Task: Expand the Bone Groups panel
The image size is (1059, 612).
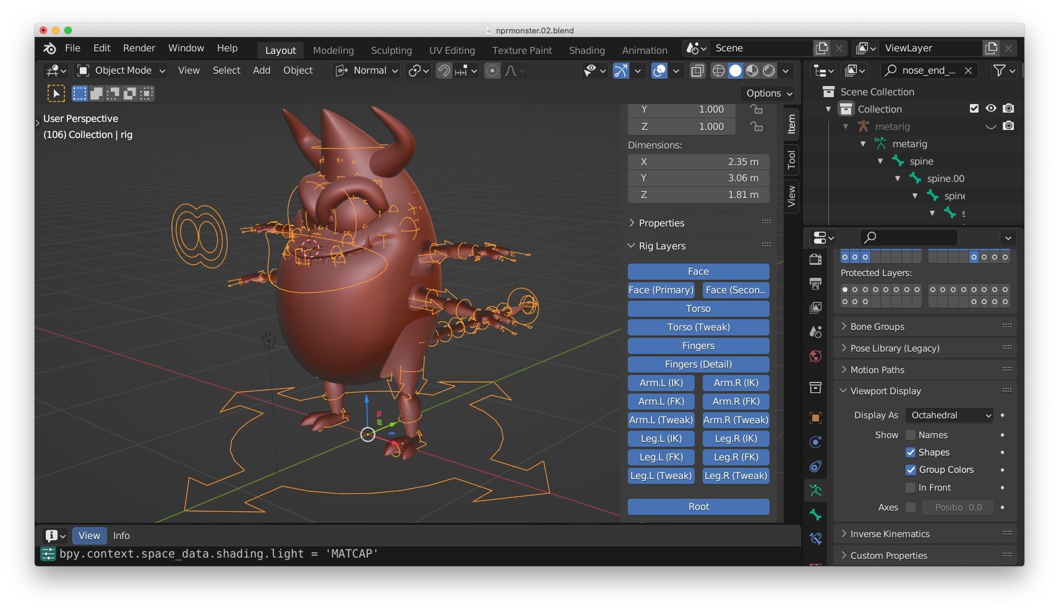Action: [x=878, y=326]
